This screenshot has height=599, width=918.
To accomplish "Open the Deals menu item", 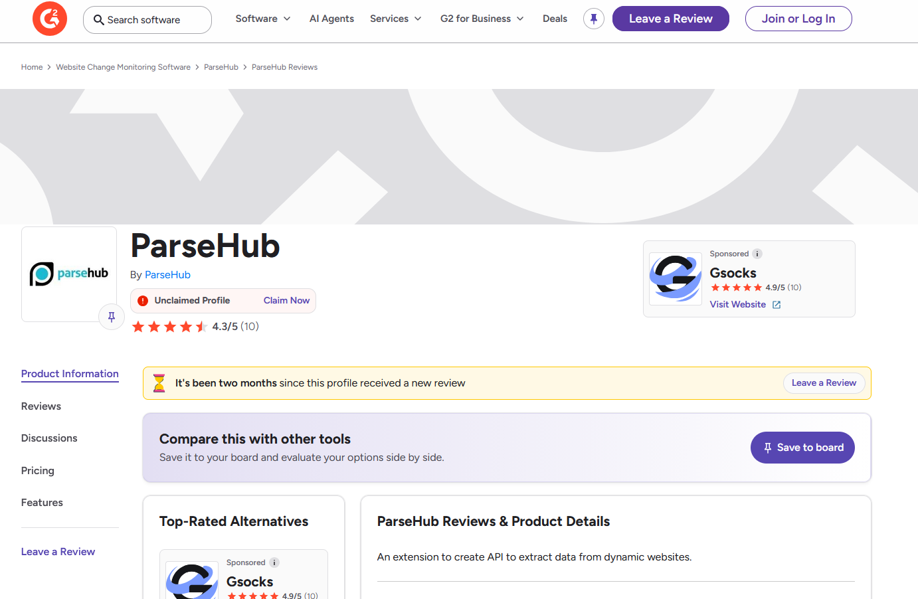I will (555, 19).
